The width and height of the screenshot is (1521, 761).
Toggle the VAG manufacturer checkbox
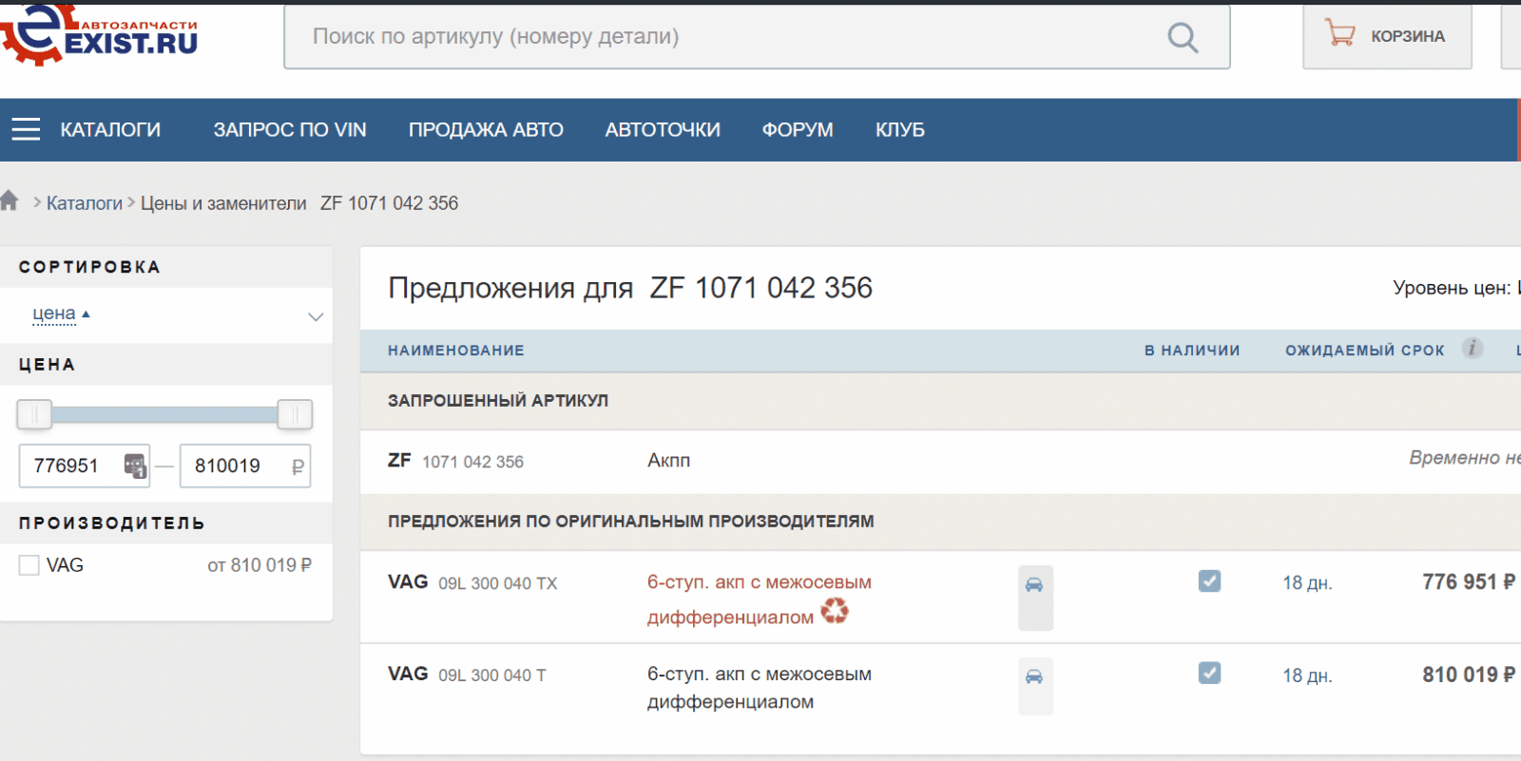(x=29, y=565)
